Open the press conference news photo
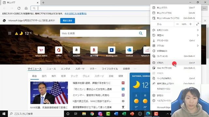The height and width of the screenshot is (117, 209). (49, 93)
